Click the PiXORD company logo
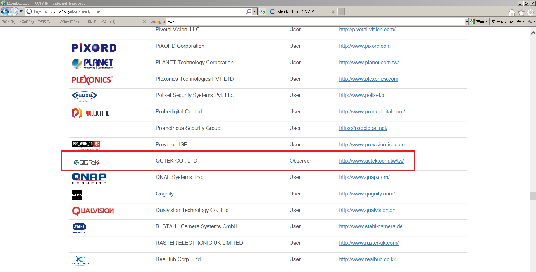Viewport: 536px width, 272px height. coord(94,48)
